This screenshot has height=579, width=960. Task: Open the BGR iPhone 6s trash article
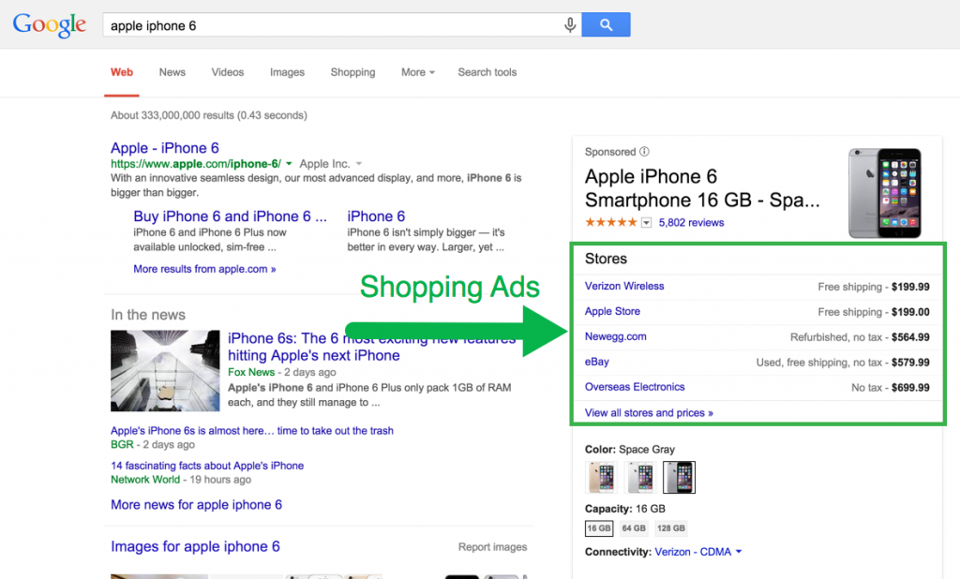(x=251, y=430)
